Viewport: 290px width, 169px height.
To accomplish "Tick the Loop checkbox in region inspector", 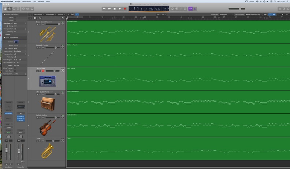I will click(15, 20).
